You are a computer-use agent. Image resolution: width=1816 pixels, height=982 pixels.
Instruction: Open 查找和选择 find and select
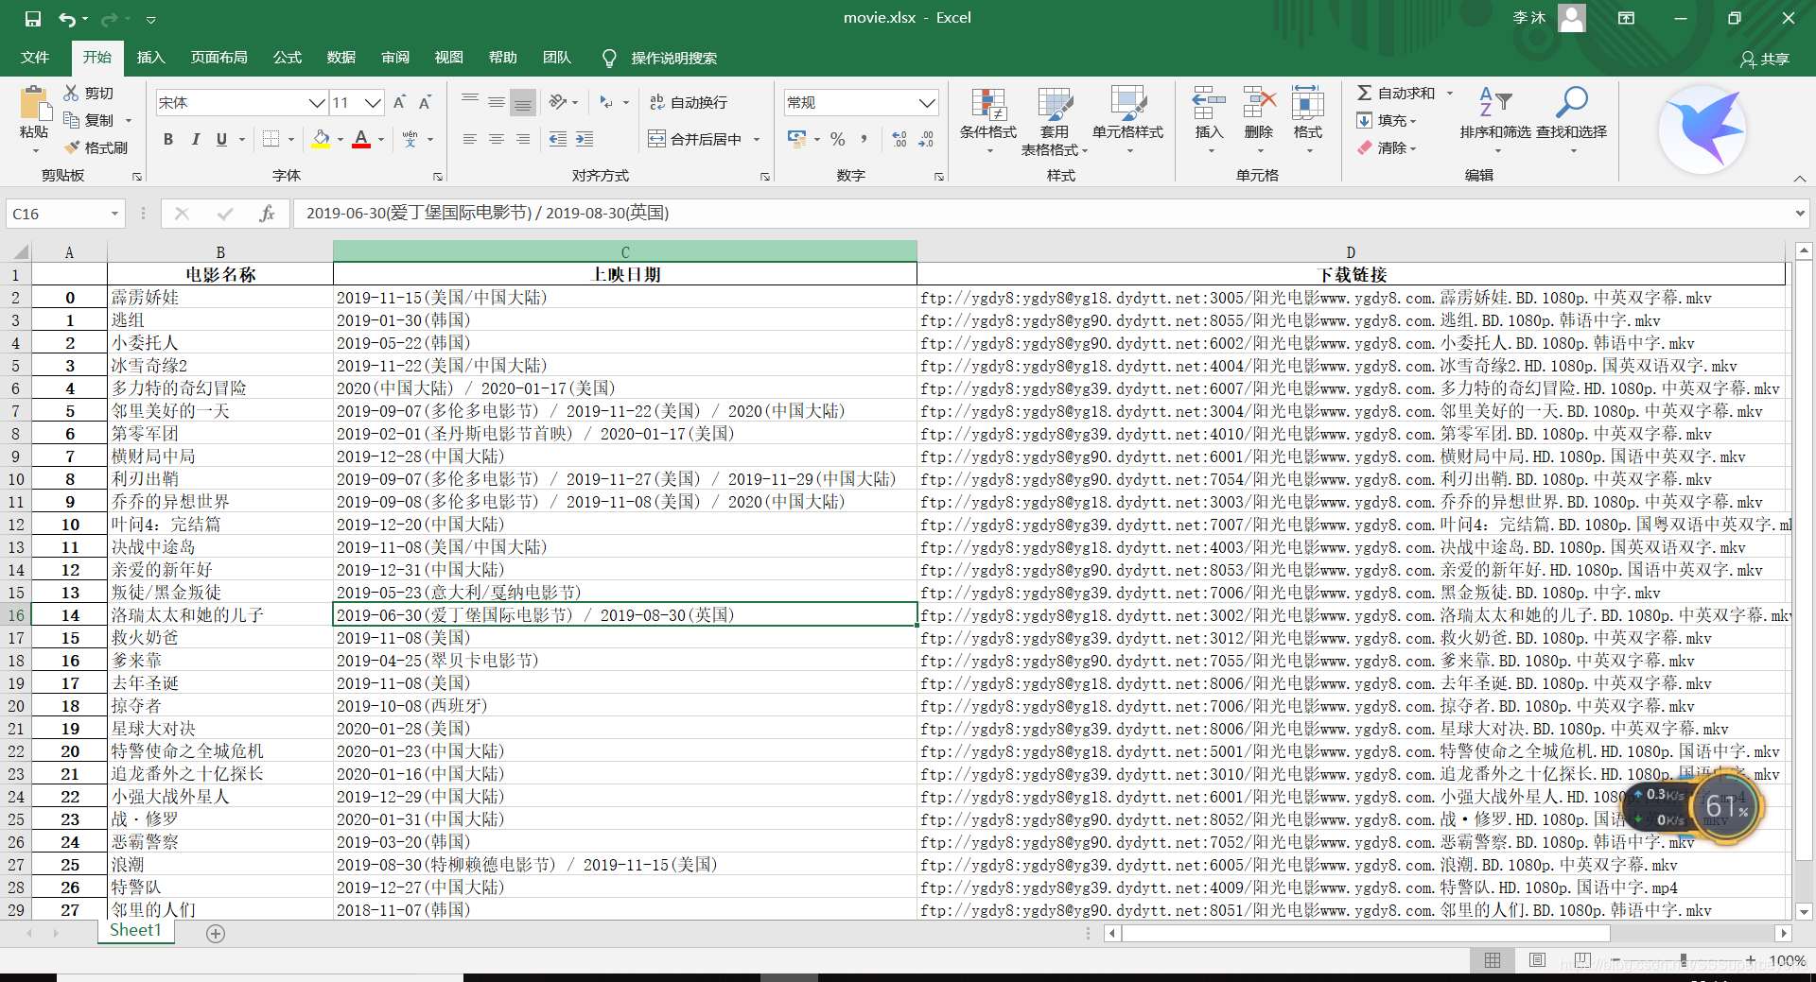click(x=1572, y=121)
